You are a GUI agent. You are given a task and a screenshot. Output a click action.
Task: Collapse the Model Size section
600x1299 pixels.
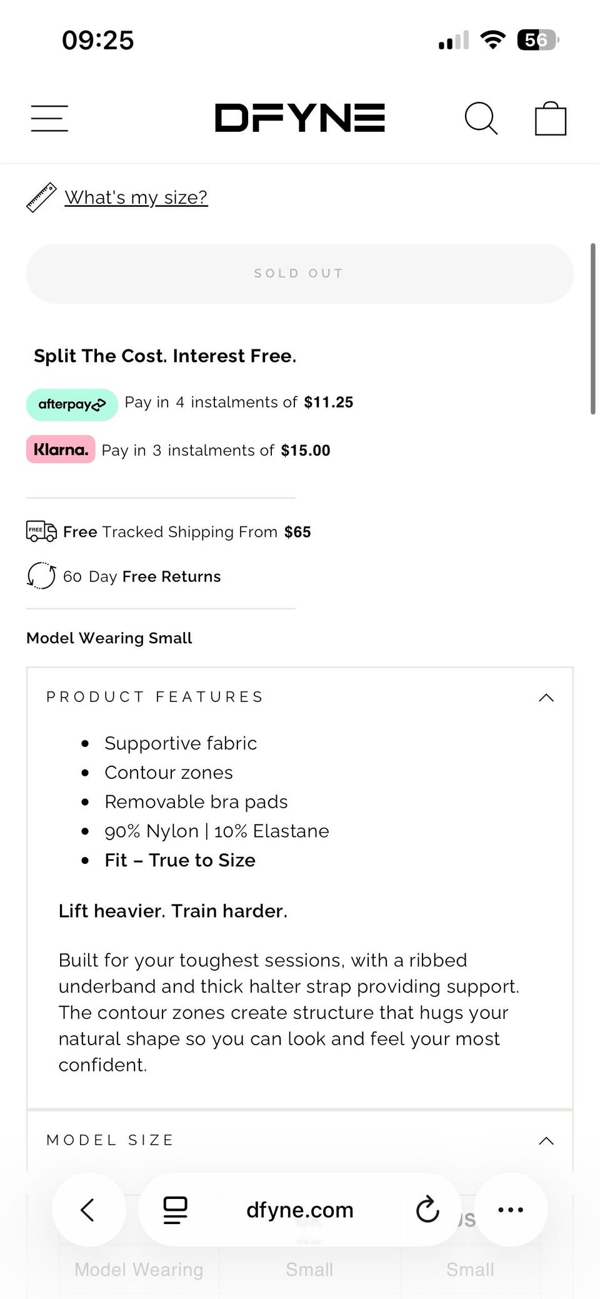click(546, 1140)
